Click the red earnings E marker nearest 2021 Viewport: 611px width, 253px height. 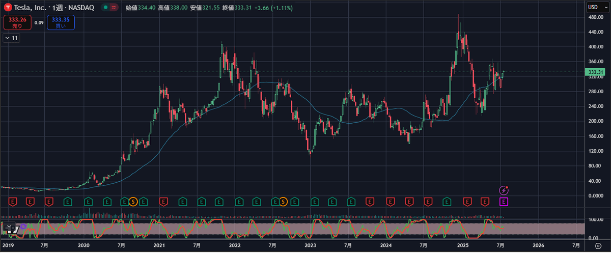pyautogui.click(x=164, y=202)
